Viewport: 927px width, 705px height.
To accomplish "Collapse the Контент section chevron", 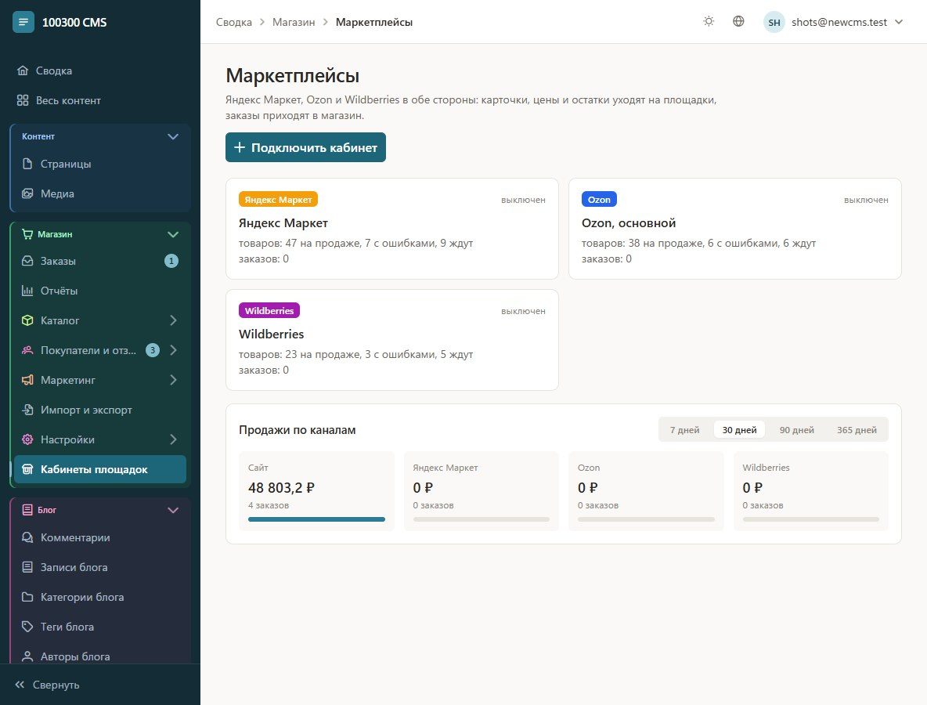I will [172, 136].
